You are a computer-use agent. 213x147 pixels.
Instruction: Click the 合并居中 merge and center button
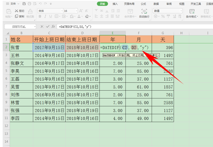click(x=130, y=13)
